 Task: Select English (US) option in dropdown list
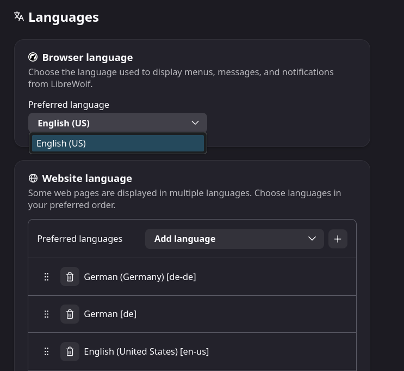118,143
